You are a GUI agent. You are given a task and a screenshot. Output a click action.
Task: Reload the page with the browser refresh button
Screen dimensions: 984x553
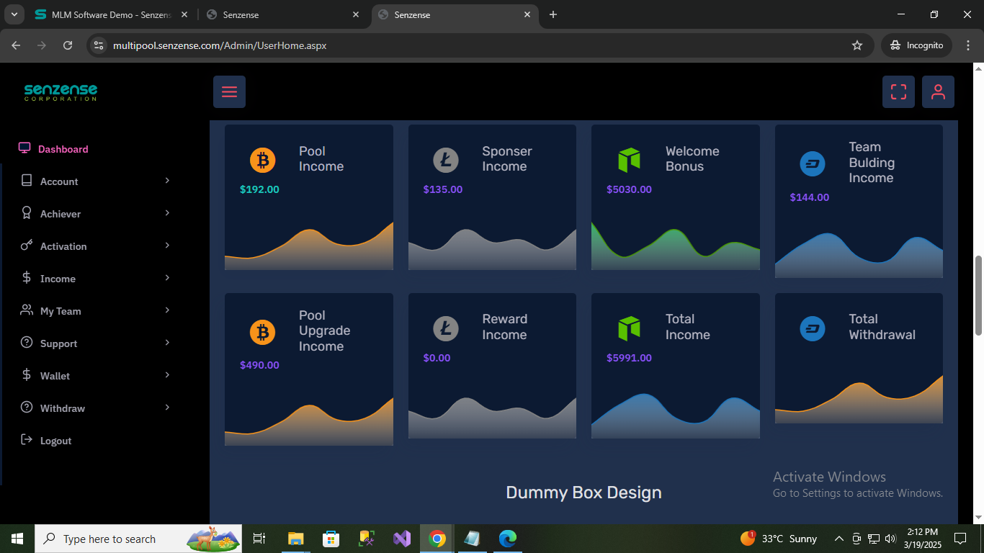[x=68, y=45]
